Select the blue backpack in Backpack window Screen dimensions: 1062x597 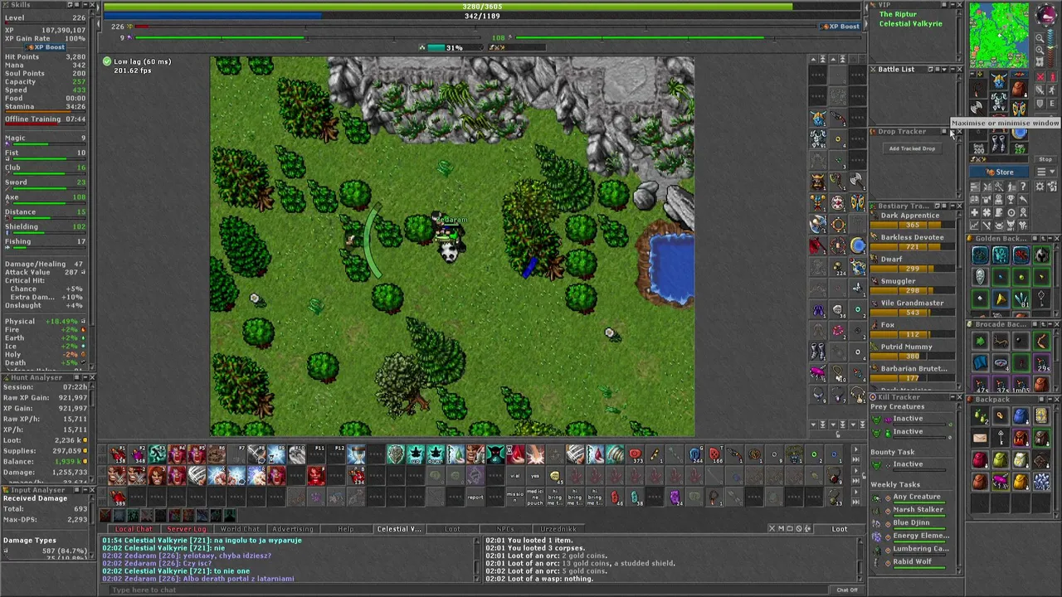pyautogui.click(x=1021, y=417)
